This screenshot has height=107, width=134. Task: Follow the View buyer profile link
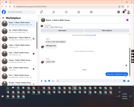click(91, 35)
